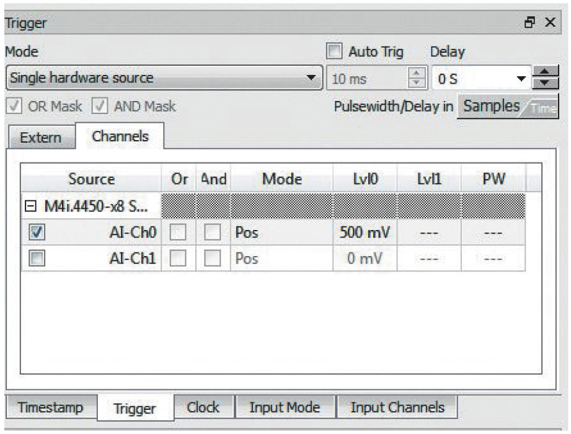The image size is (571, 434).
Task: Check the Or box for AI-Ch1
Action: coord(178,259)
